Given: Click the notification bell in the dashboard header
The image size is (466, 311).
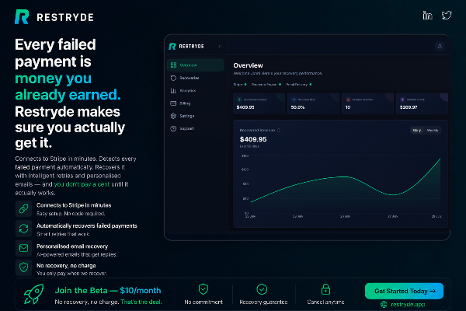Looking at the screenshot, I should [x=440, y=46].
